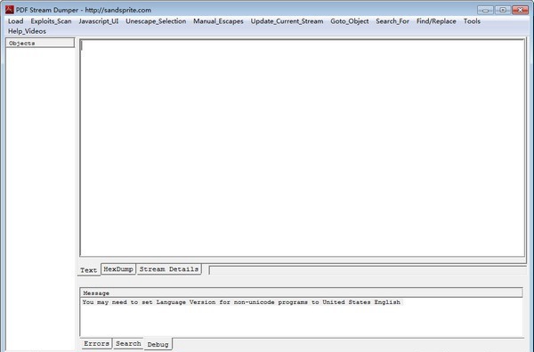The height and width of the screenshot is (352, 534).
Task: Switch to the Stream Details tab
Action: click(169, 269)
